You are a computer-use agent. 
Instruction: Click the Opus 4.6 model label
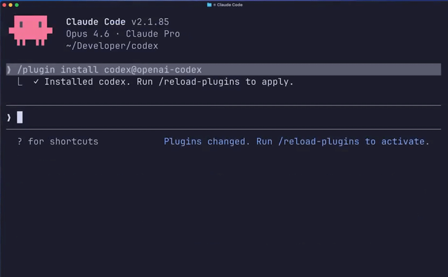(88, 34)
